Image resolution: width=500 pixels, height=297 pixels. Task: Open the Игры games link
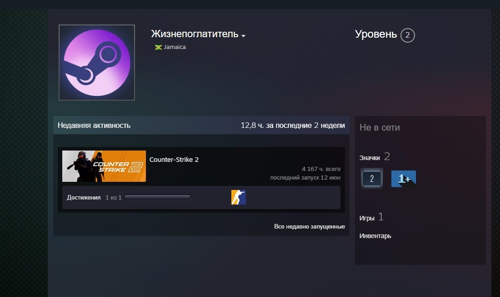[x=367, y=218]
